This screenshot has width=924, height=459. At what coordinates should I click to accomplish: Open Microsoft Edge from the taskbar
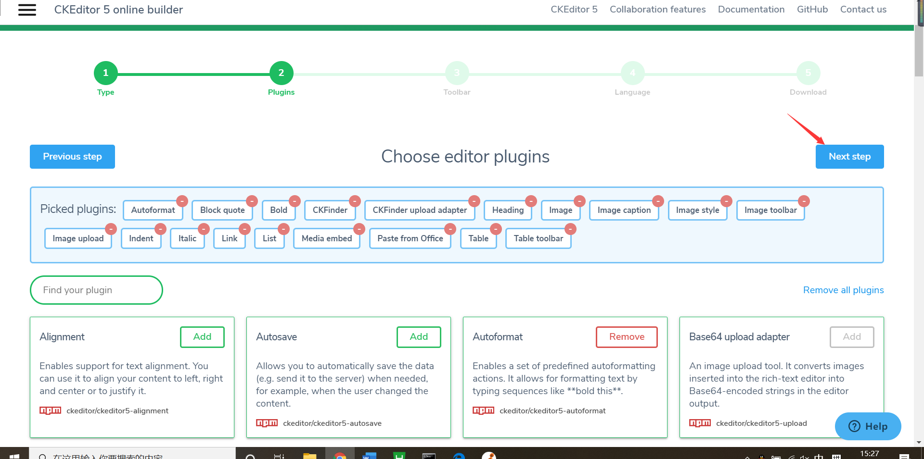459,456
